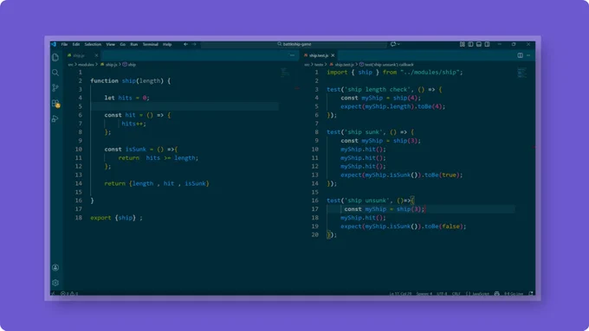Viewport: 589px width, 331px height.
Task: Click the right editor minimap
Action: pyautogui.click(x=521, y=73)
